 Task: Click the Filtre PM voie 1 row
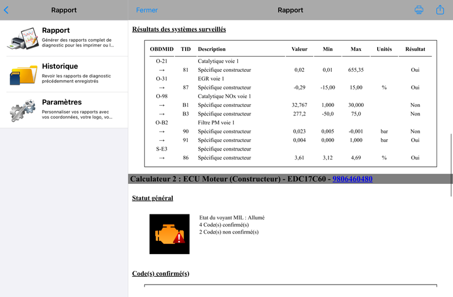[290, 123]
